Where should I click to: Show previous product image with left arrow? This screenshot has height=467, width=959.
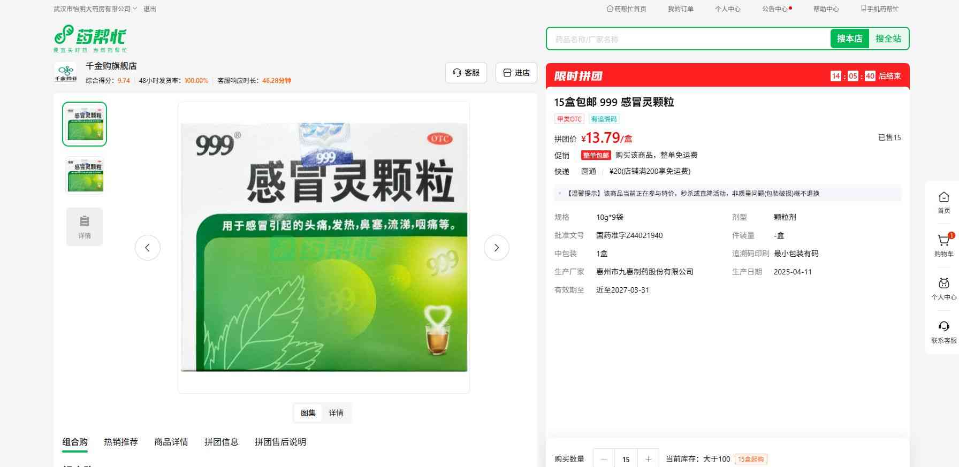coord(148,248)
